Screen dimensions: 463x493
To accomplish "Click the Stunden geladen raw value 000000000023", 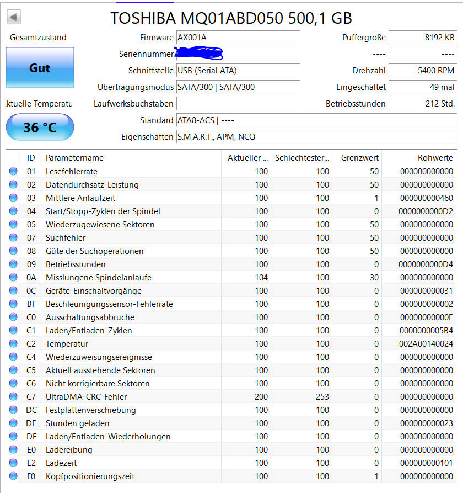I will [426, 423].
